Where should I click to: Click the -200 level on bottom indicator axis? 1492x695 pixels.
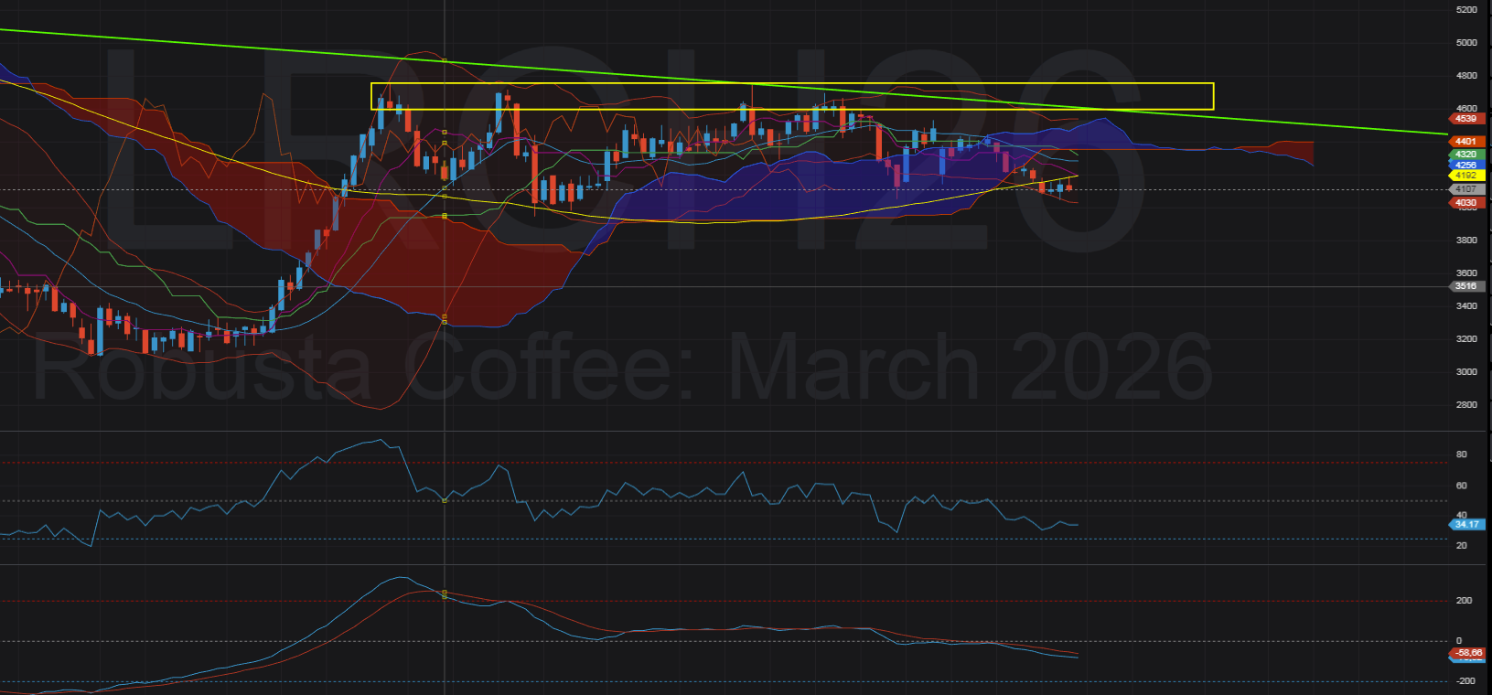point(1465,681)
